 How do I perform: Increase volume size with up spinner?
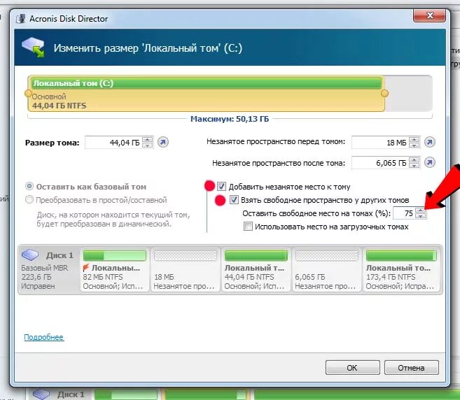point(147,140)
